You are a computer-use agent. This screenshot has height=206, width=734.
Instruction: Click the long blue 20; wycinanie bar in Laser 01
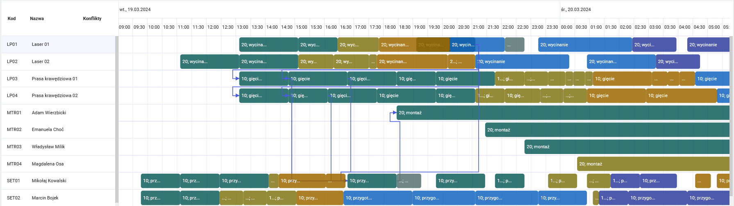(584, 45)
